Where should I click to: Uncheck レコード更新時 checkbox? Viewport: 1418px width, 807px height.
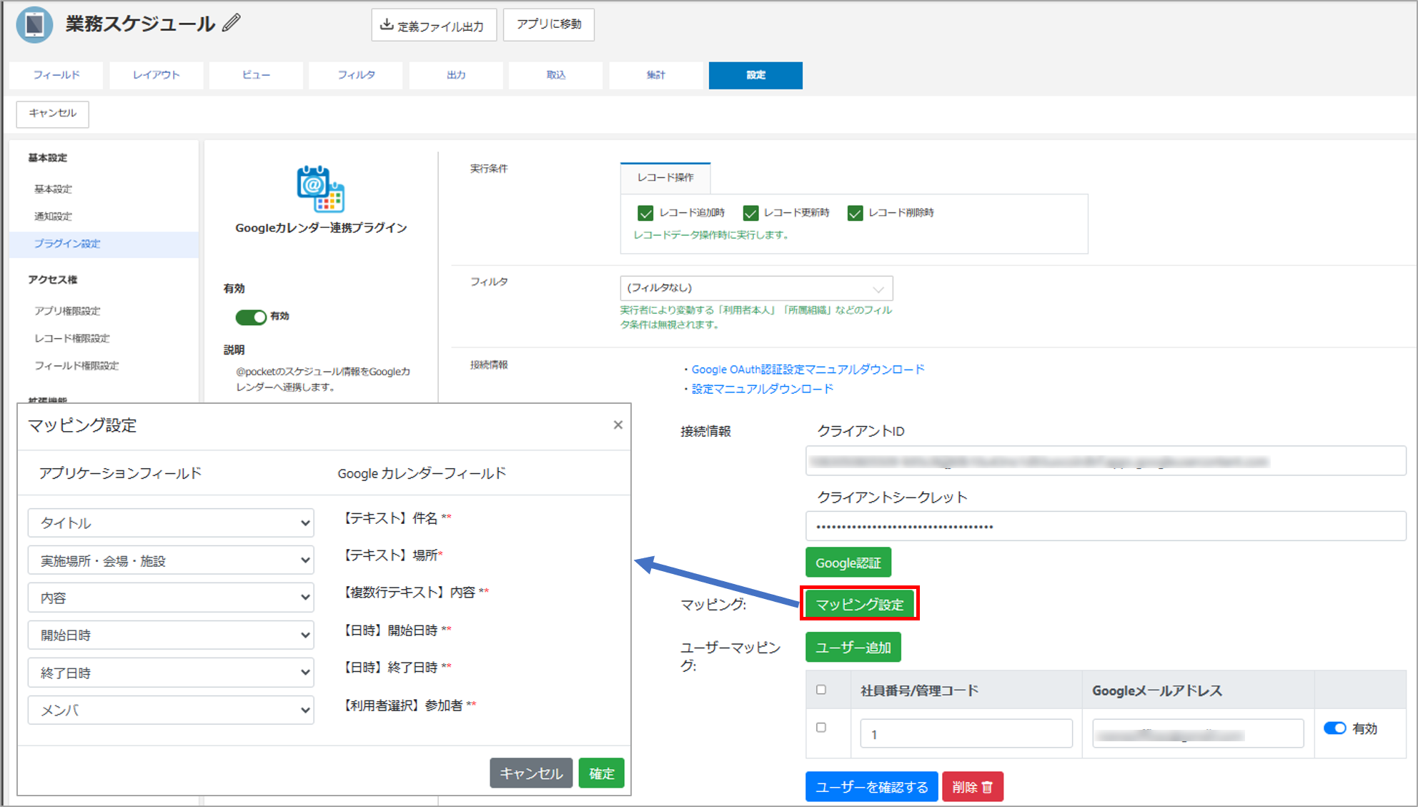[750, 213]
